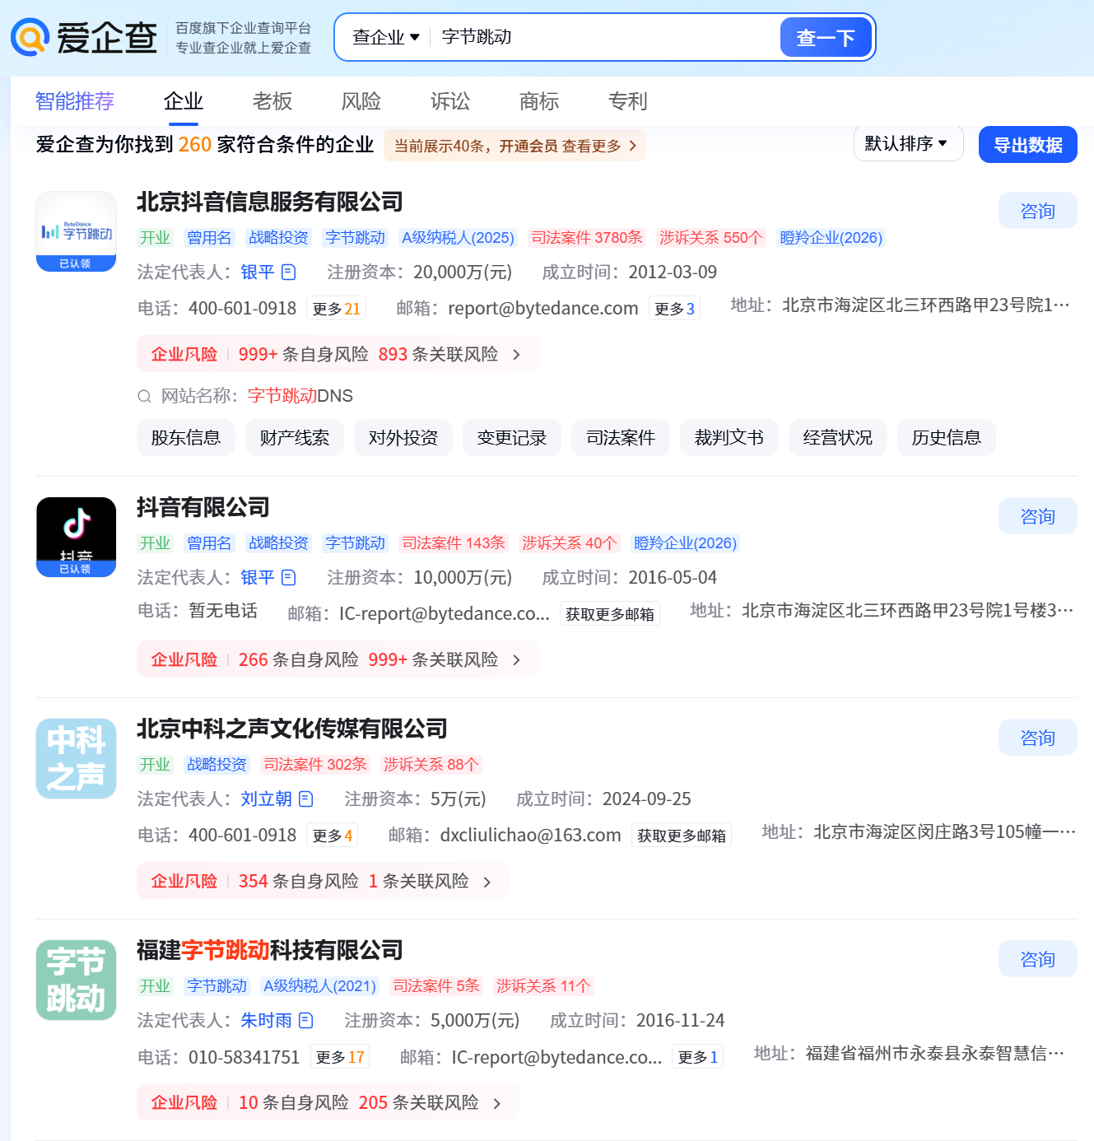This screenshot has width=1094, height=1141.
Task: Click the 导出数据 export button
Action: click(1028, 145)
